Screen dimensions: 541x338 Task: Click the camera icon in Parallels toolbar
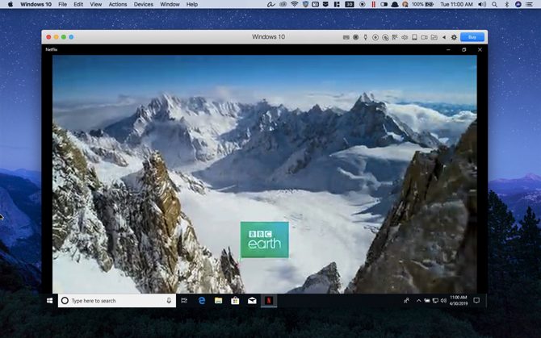click(425, 37)
